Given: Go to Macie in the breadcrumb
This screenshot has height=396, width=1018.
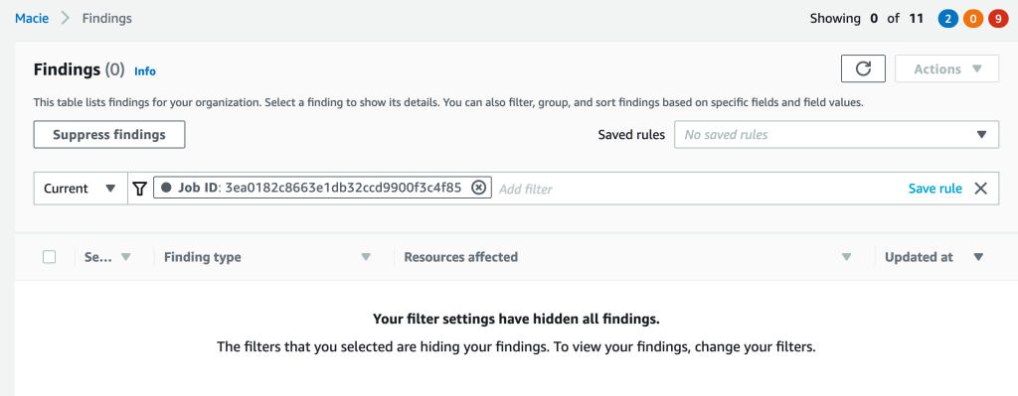Looking at the screenshot, I should pyautogui.click(x=32, y=18).
